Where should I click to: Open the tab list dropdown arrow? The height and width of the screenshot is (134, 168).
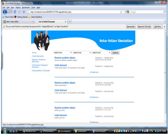click(165, 21)
